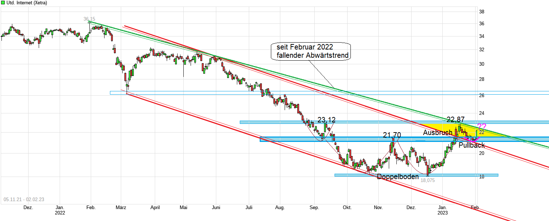Click the 'Nov.' month axis label
549x221 pixels.
click(378, 208)
